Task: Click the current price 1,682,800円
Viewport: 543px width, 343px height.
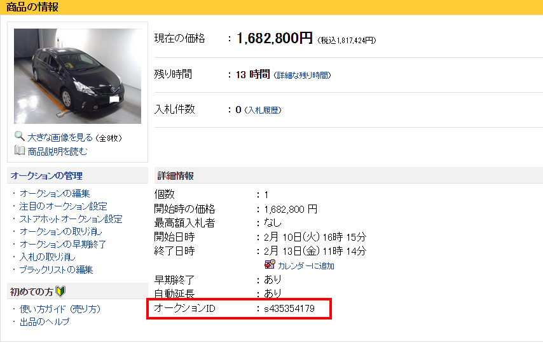Action: (275, 38)
